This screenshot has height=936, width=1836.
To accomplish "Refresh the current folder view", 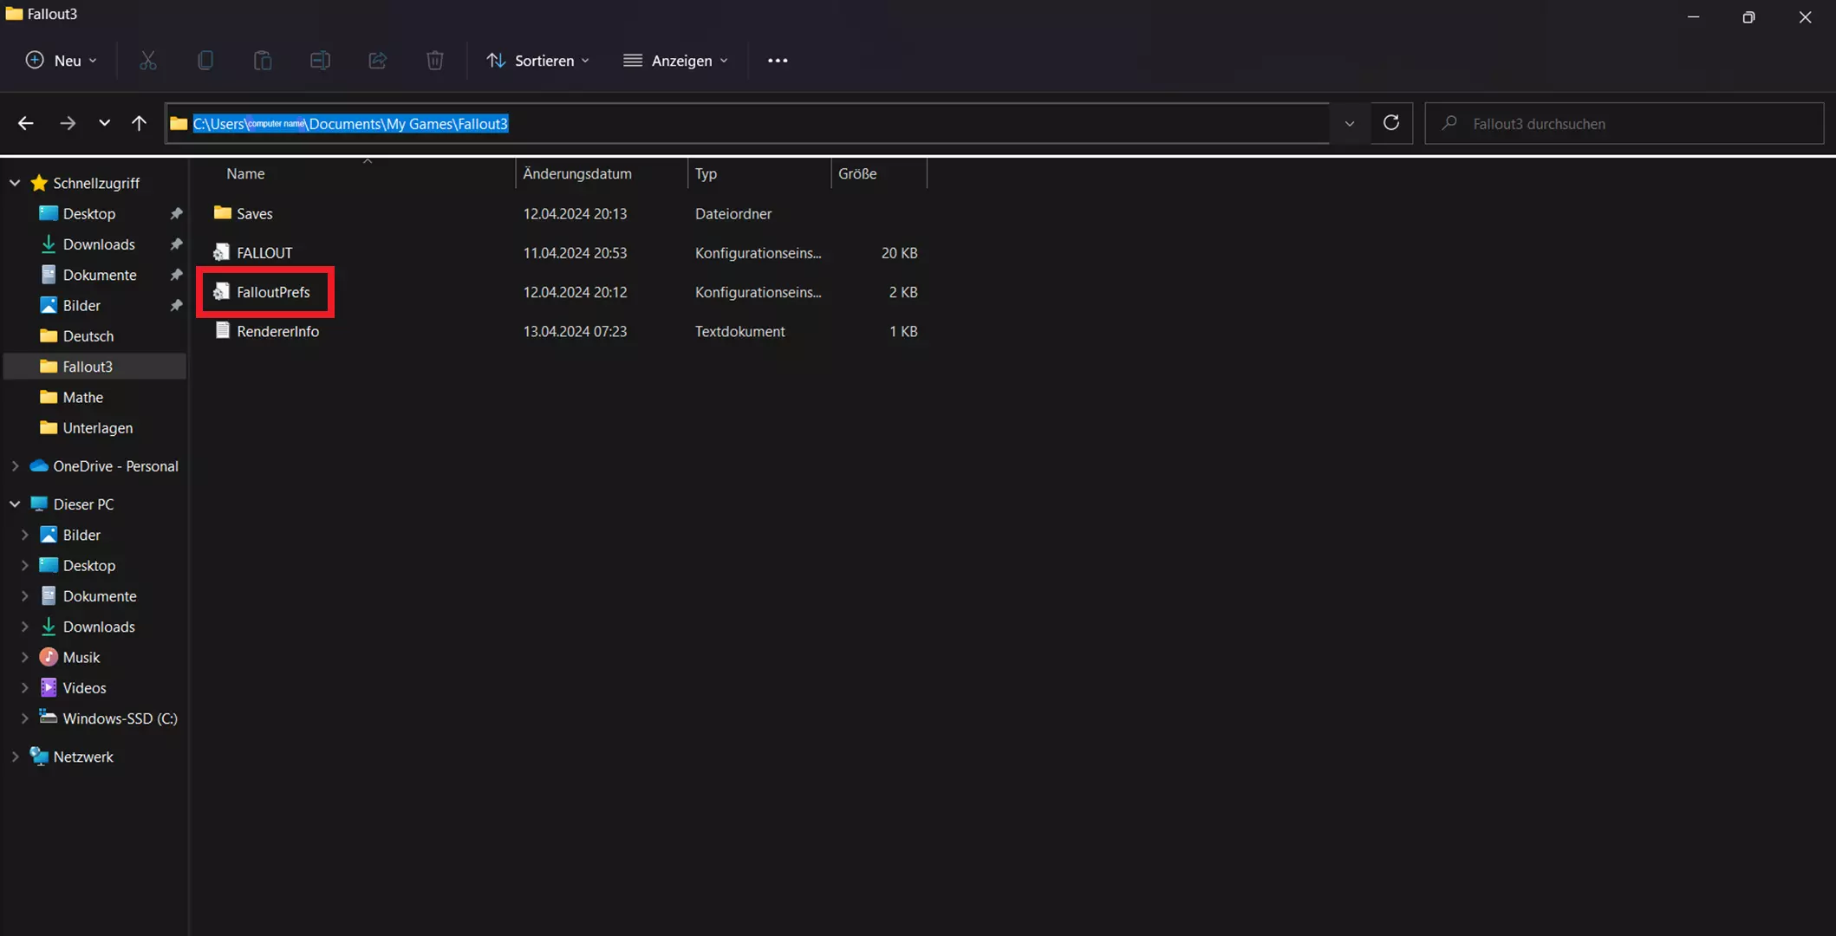I will pyautogui.click(x=1391, y=123).
